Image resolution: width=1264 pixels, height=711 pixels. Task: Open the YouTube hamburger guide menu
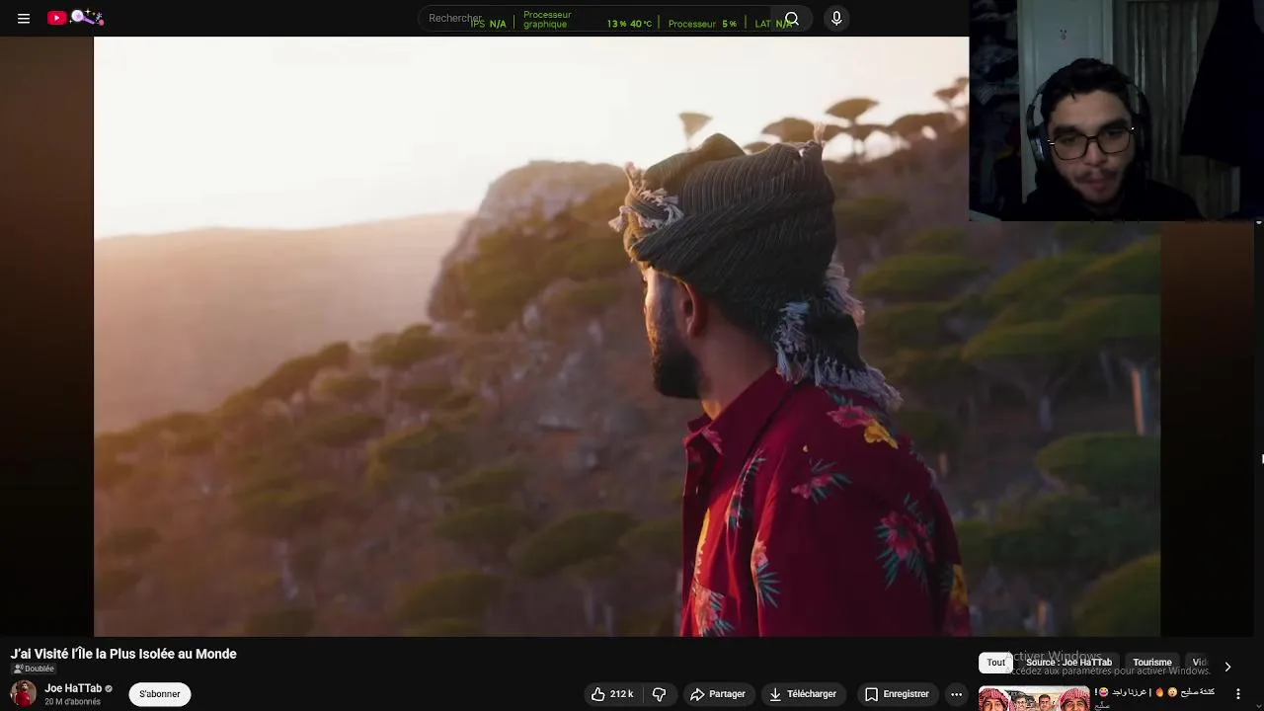point(24,18)
